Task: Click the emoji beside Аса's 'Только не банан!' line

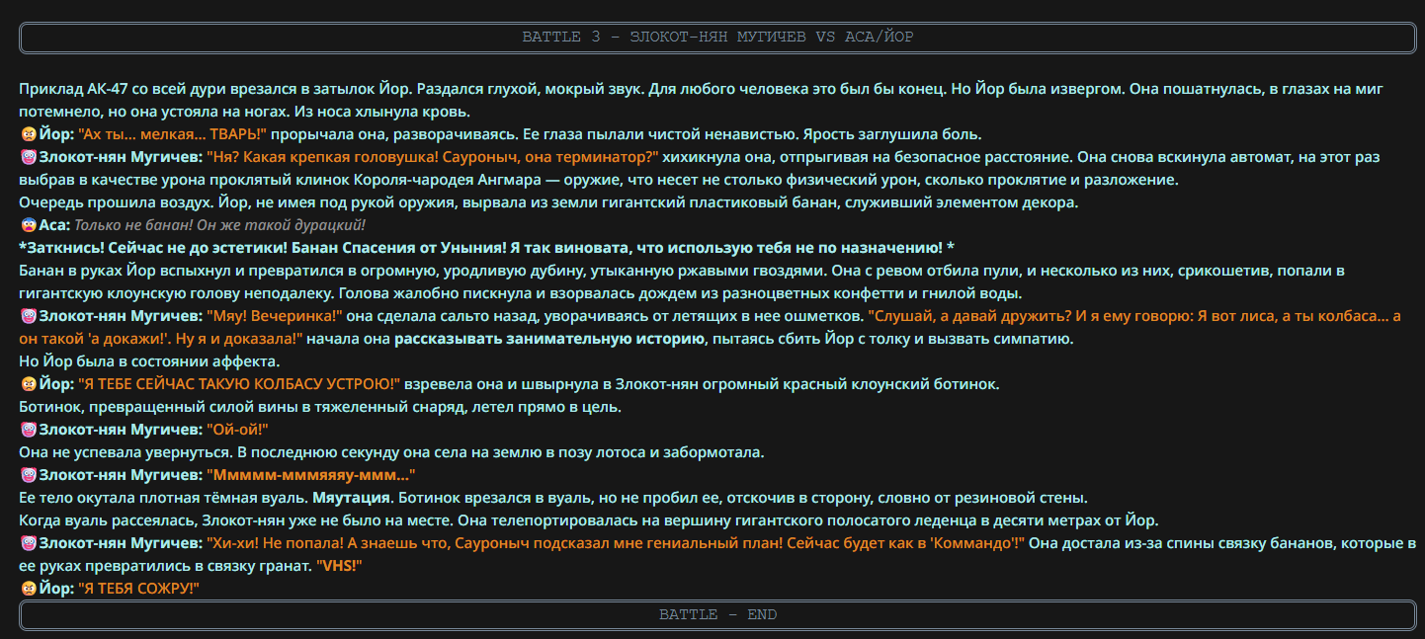Action: pyautogui.click(x=28, y=225)
